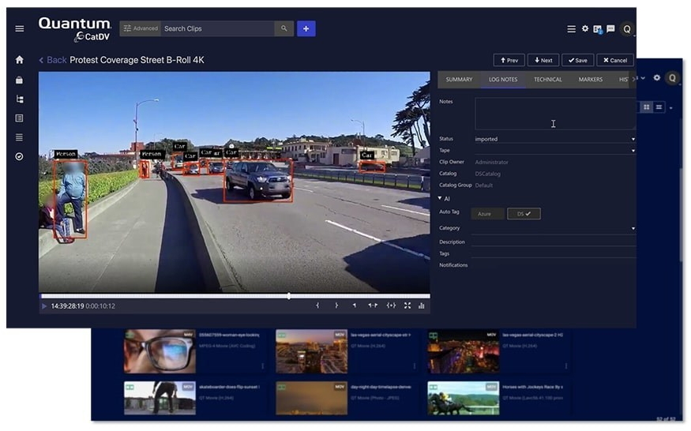Click the blue plus add button

pyautogui.click(x=306, y=28)
